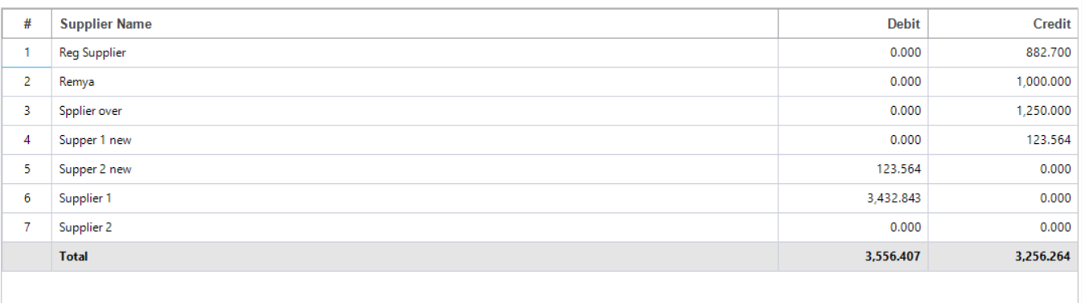Click the # column header

pos(27,24)
